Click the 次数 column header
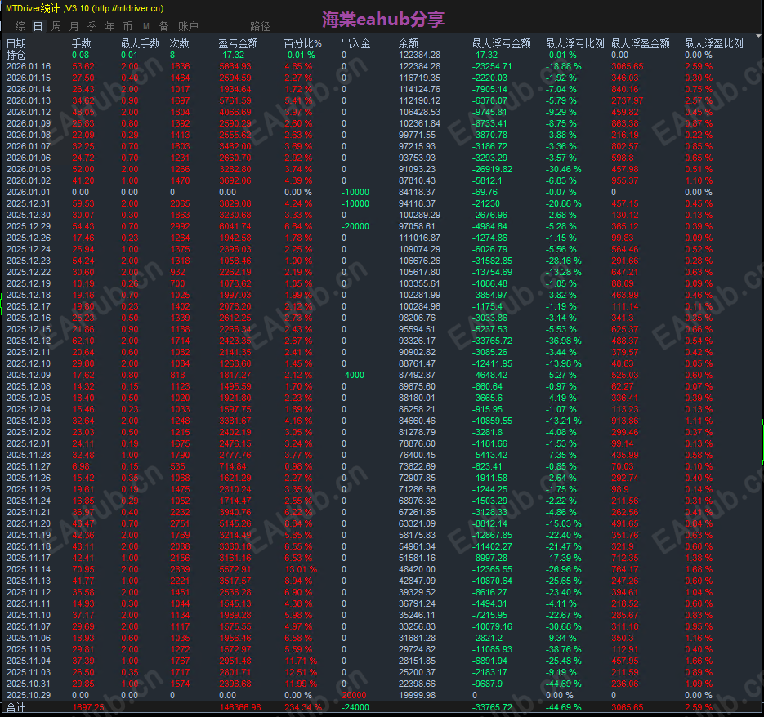The image size is (764, 717). (179, 43)
